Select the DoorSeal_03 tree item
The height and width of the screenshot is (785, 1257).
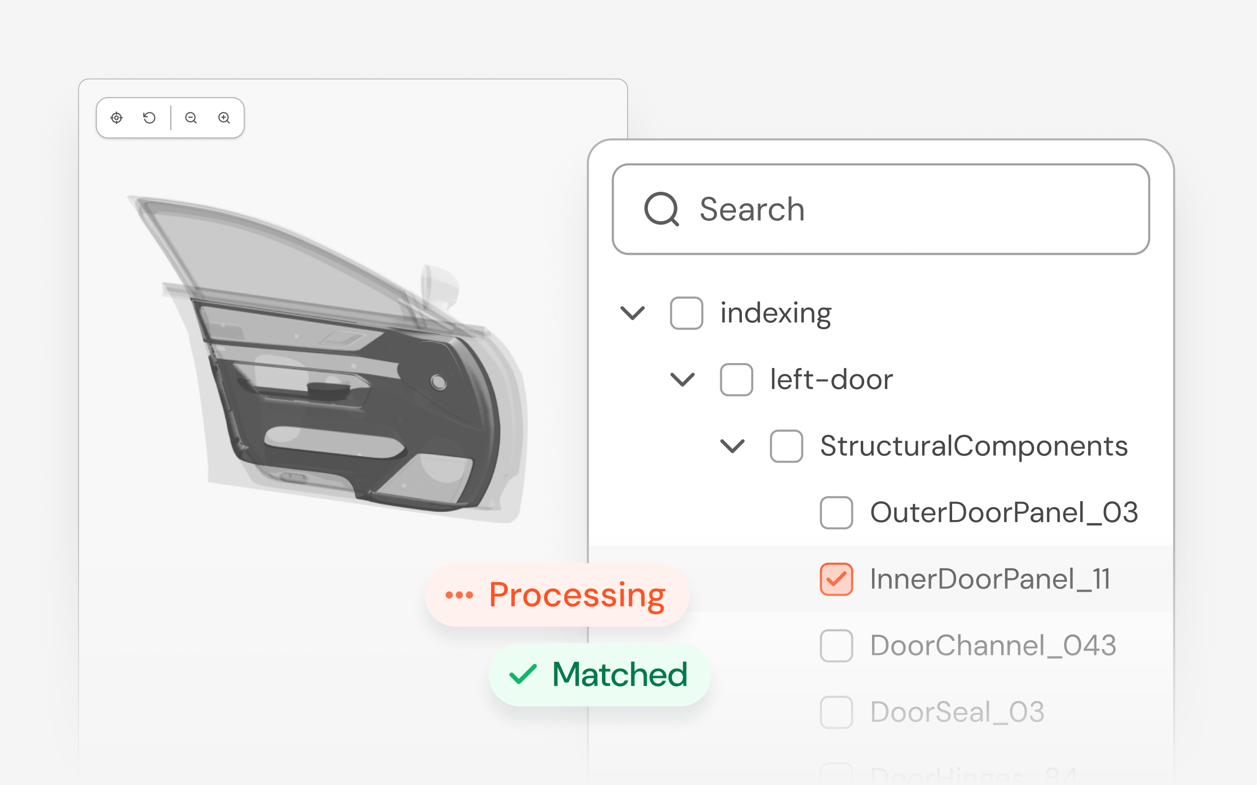click(x=957, y=712)
